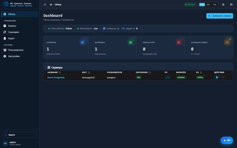
Task: Open the user profile icon in header
Action: [231, 4]
